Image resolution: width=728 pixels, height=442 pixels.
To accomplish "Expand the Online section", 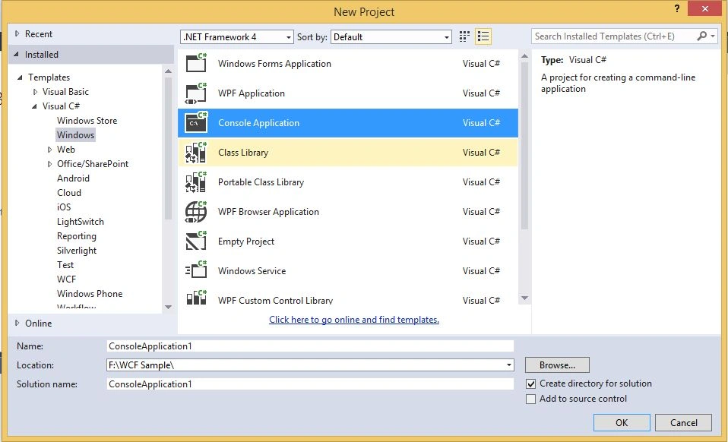I will tap(17, 323).
